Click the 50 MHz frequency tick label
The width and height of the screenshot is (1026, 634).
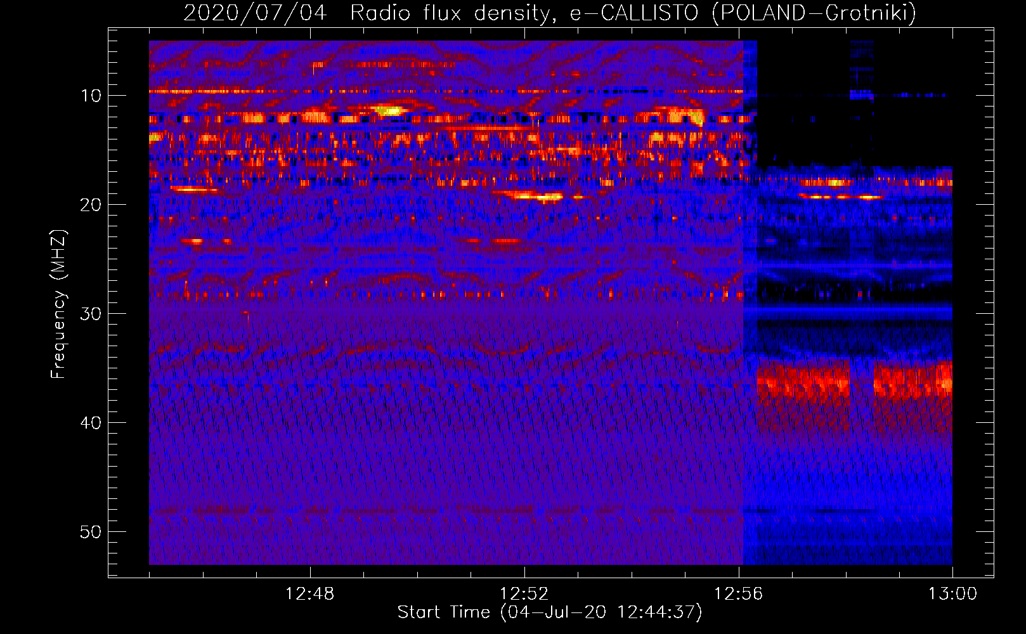(x=91, y=532)
